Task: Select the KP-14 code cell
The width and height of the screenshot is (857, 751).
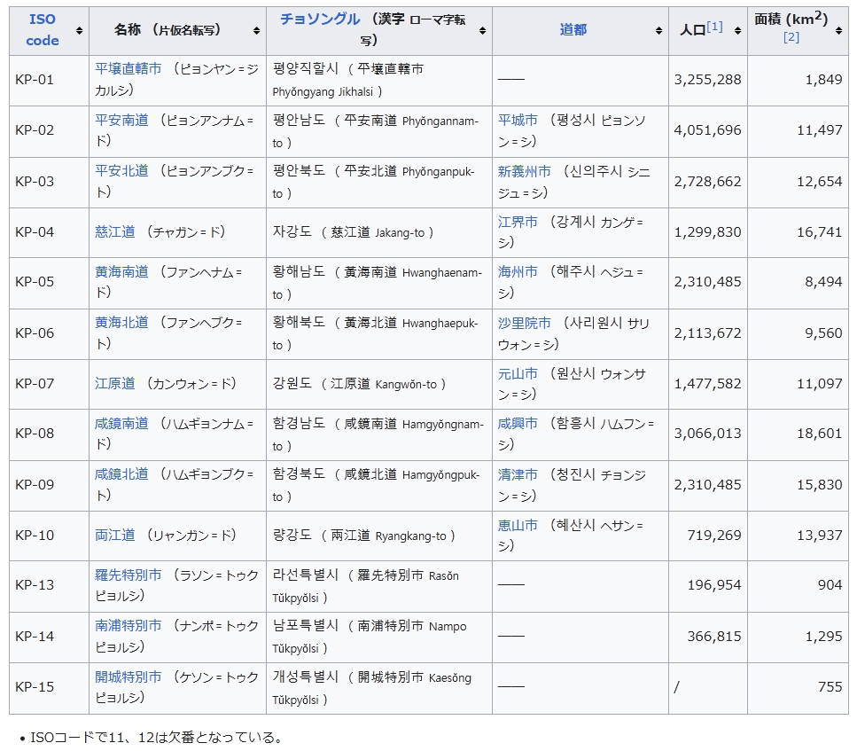Action: [35, 636]
